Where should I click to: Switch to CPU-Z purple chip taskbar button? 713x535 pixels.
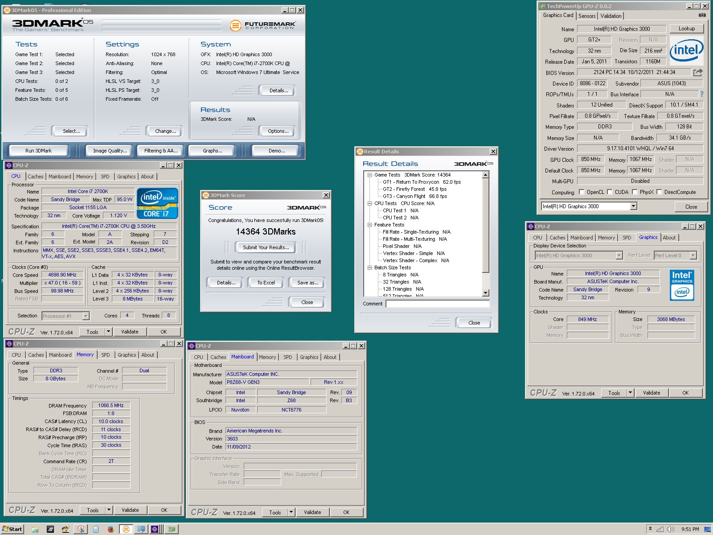coord(155,529)
